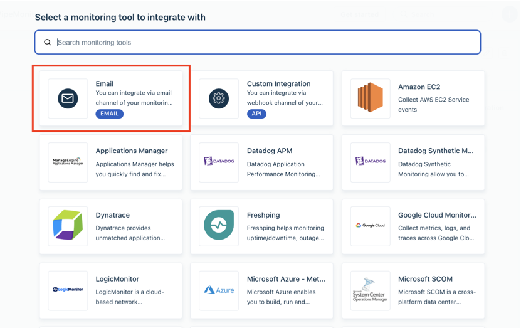Click the Google Cloud logo
Viewport: 521px width, 328px height.
[x=371, y=225]
